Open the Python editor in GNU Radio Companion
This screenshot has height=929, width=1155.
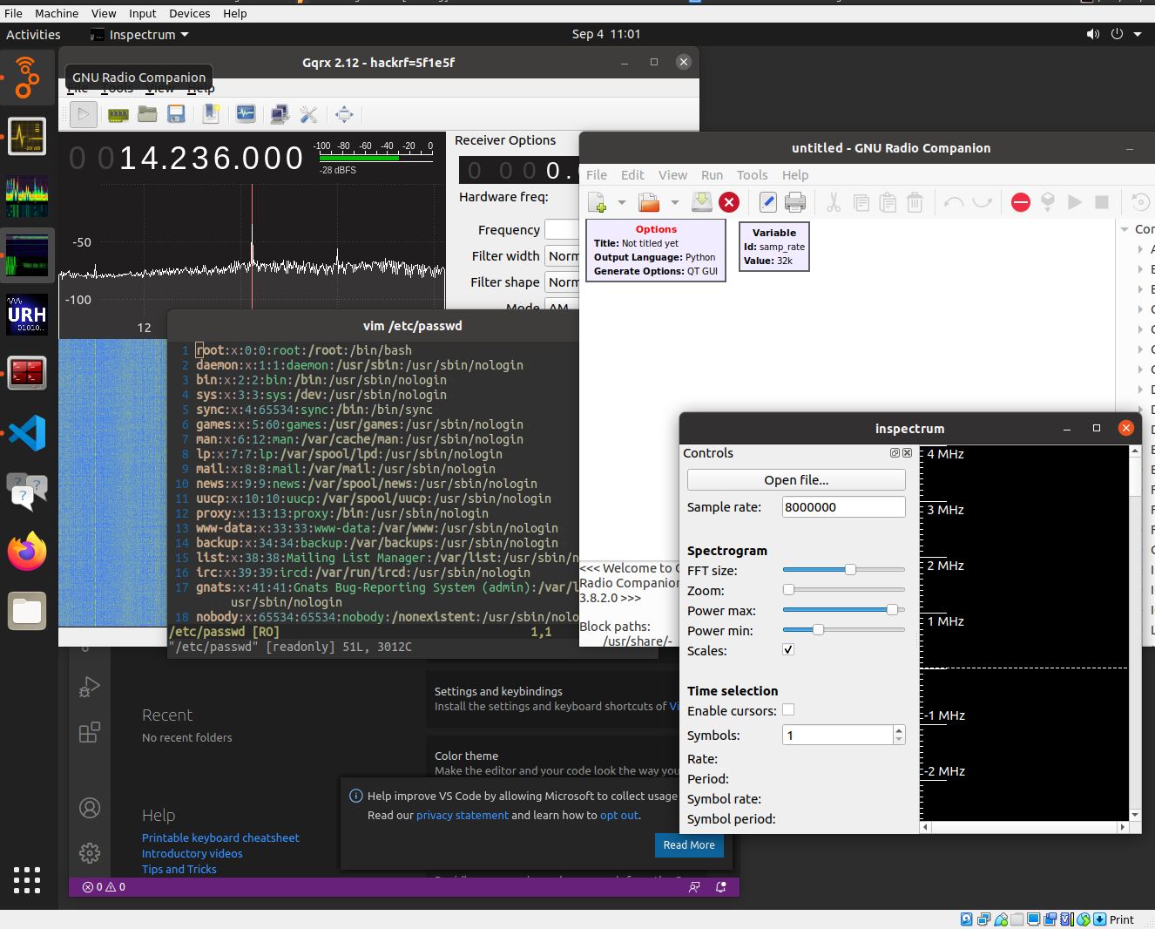point(767,201)
